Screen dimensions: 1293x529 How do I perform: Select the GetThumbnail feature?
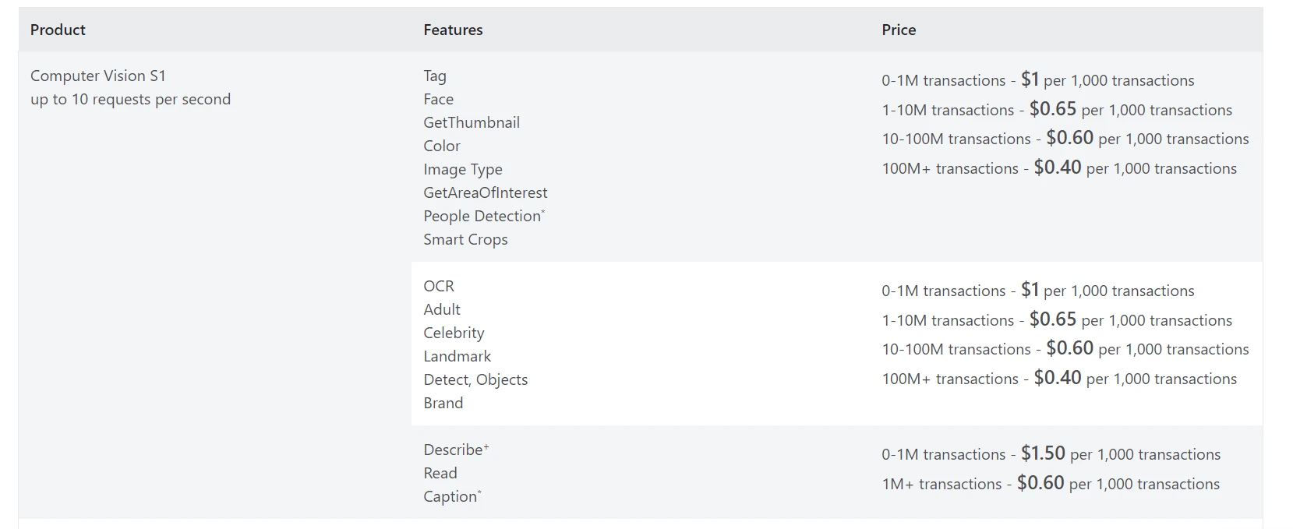coord(472,122)
